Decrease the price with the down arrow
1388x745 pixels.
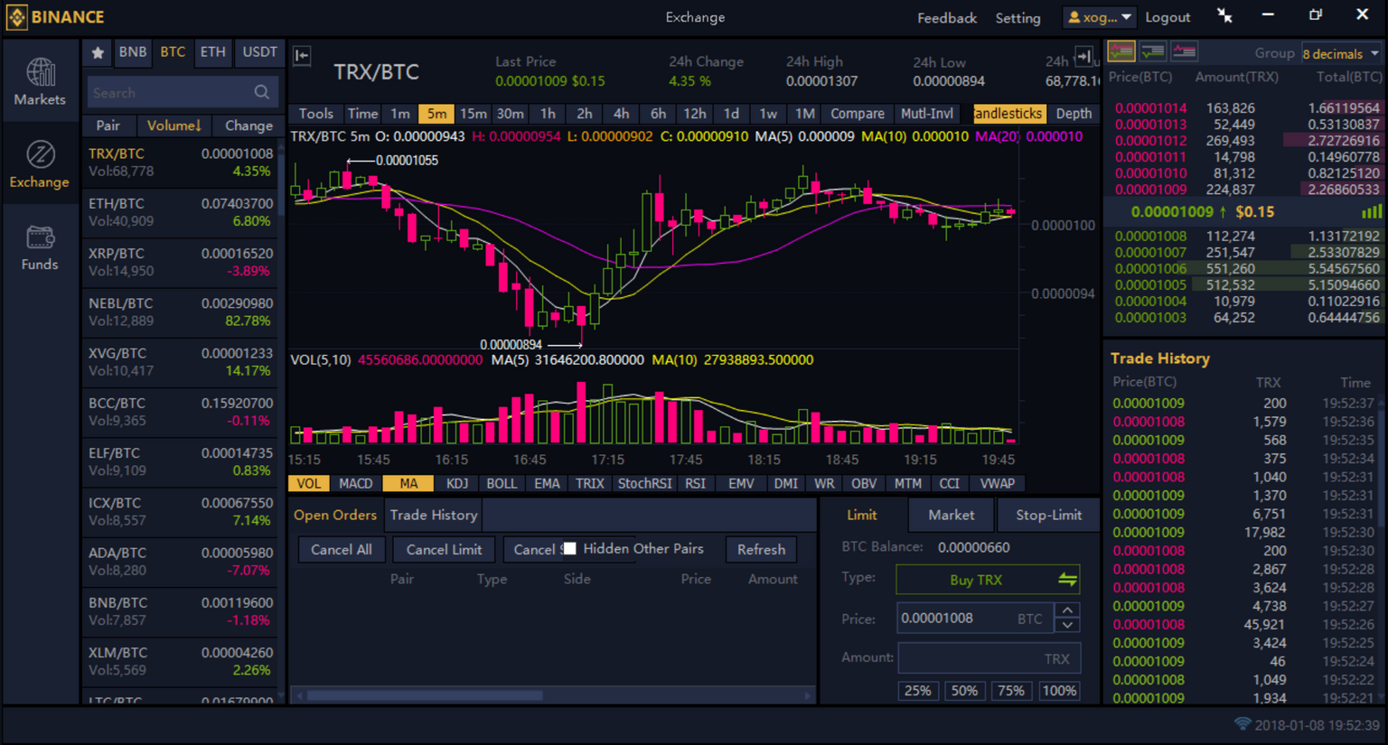point(1067,625)
